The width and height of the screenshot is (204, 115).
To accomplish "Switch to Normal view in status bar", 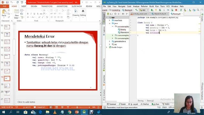I will click(x=51, y=107).
